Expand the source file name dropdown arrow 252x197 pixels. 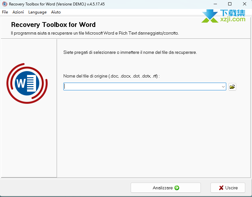pos(223,87)
